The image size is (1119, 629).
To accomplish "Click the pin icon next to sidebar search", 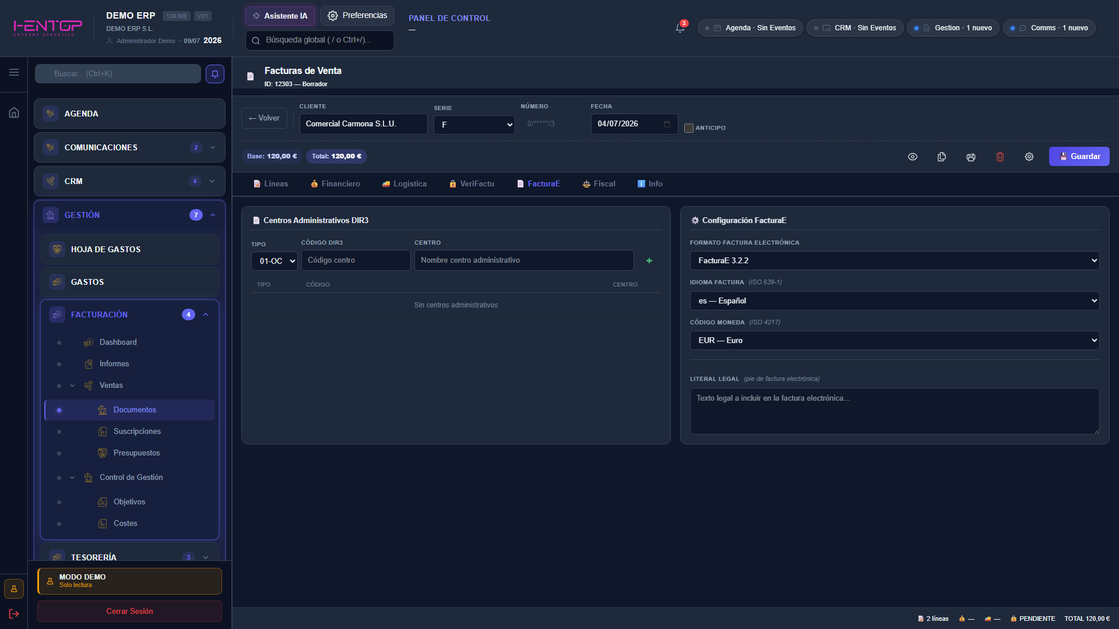I will click(215, 74).
